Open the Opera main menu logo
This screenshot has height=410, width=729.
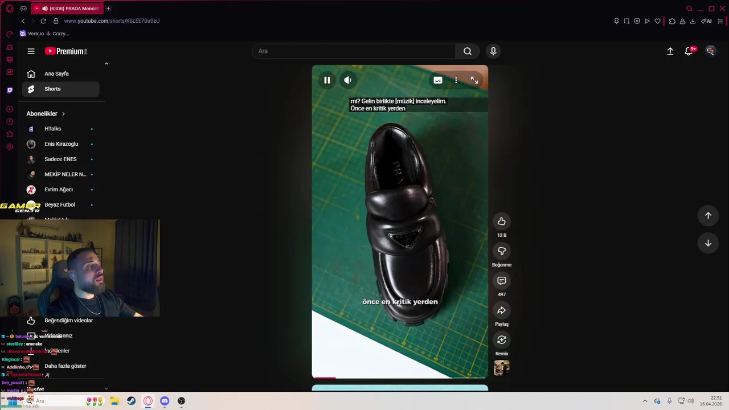tap(10, 9)
